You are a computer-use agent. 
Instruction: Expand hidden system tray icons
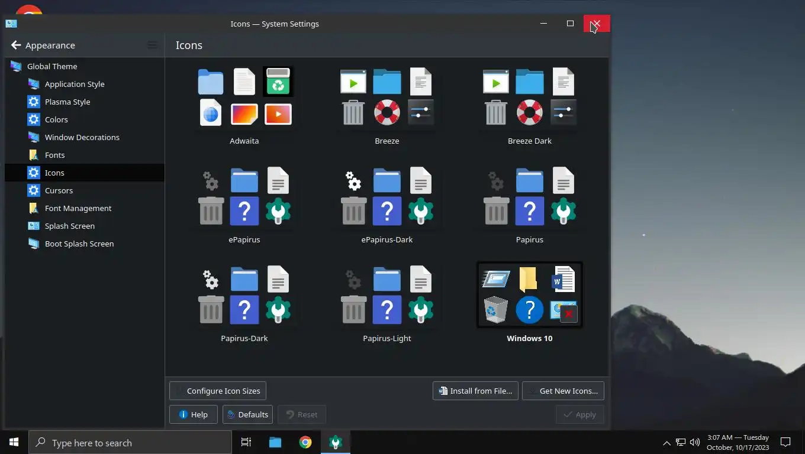[x=666, y=443]
